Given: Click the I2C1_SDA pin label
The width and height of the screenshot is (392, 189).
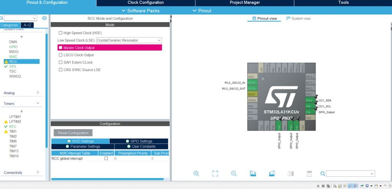Looking at the screenshot, I should [325, 100].
